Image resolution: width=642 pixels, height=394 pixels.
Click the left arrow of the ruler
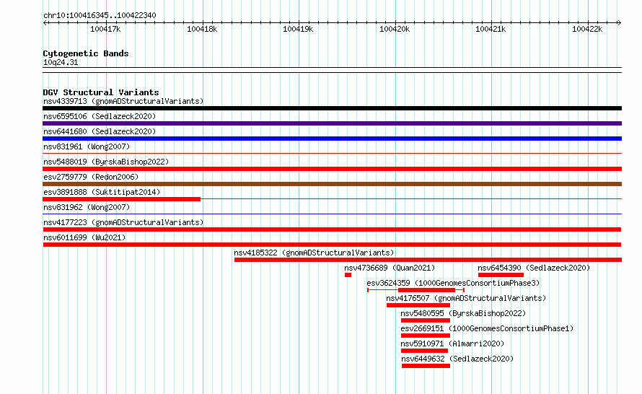click(45, 22)
